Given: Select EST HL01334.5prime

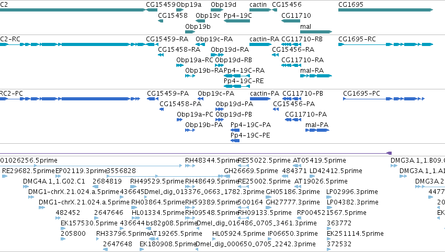Looking at the screenshot, I should tap(135, 219).
